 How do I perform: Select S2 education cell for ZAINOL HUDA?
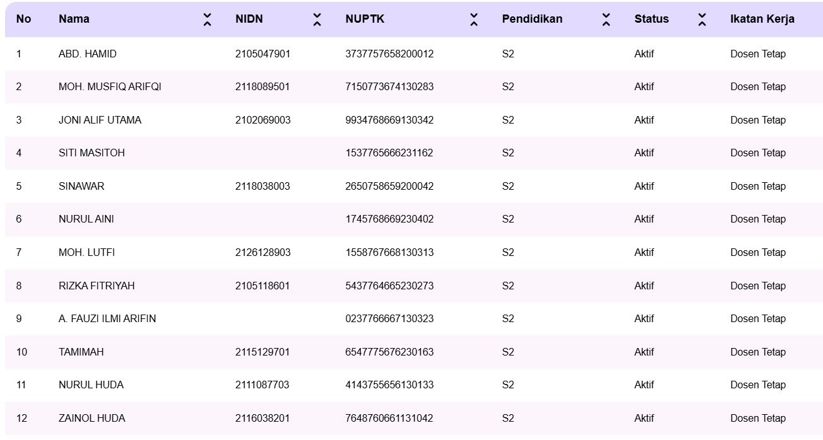tap(508, 419)
